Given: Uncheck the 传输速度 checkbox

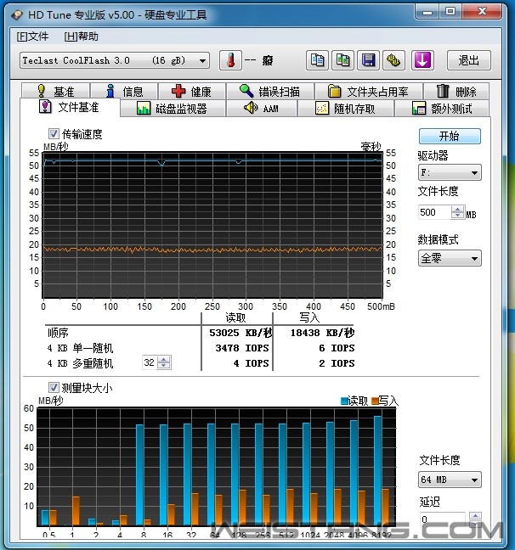Looking at the screenshot, I should (54, 134).
